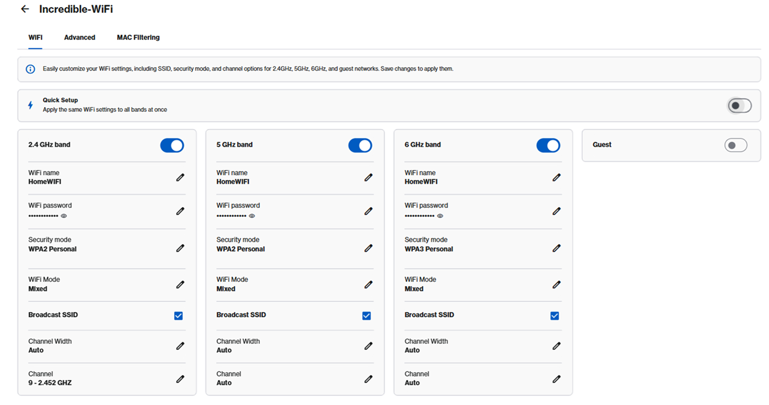Edit the 5 GHz WiFi password
Screen dimensions: 769x405
[368, 211]
